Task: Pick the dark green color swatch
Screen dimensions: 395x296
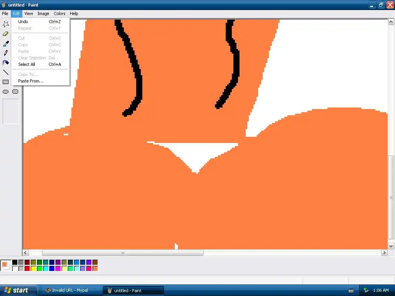Action: pos(40,262)
